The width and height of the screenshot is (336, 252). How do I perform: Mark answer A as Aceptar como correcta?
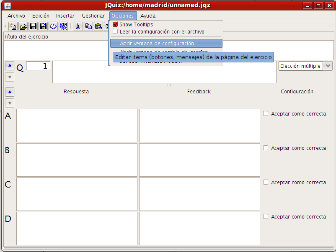266,113
